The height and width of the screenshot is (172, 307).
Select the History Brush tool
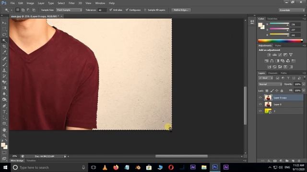pos(4,76)
